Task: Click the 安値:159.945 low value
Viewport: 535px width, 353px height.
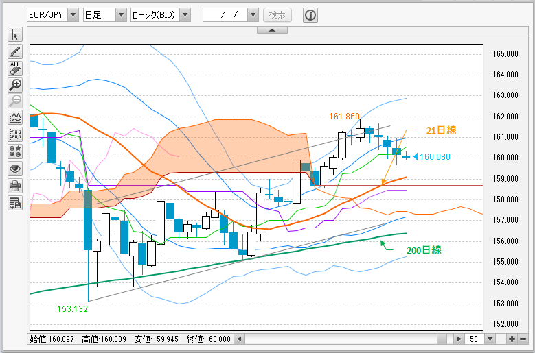Action: (x=157, y=339)
